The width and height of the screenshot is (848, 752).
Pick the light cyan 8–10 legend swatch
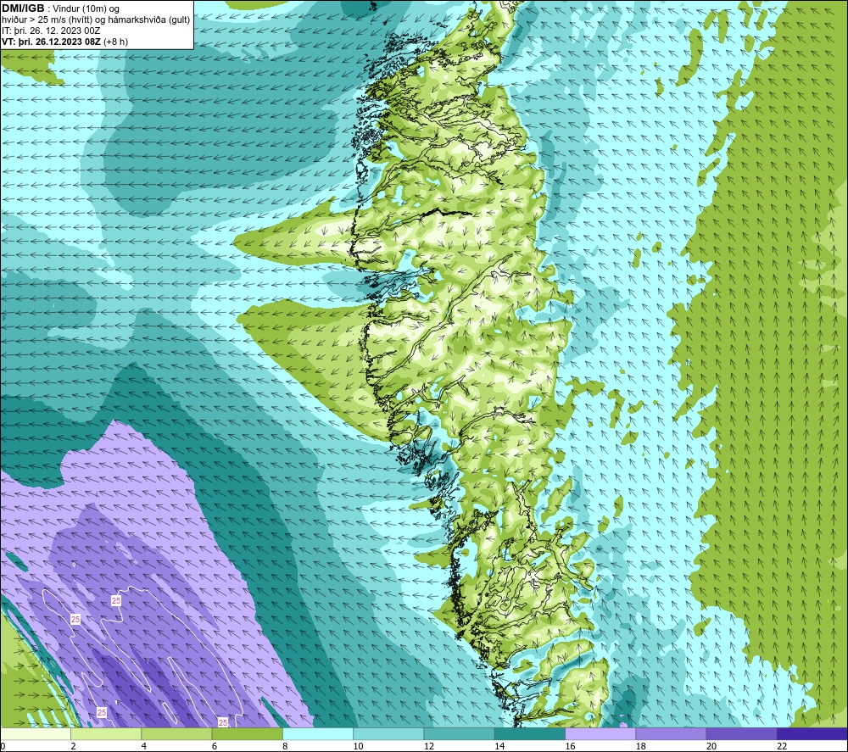318,733
